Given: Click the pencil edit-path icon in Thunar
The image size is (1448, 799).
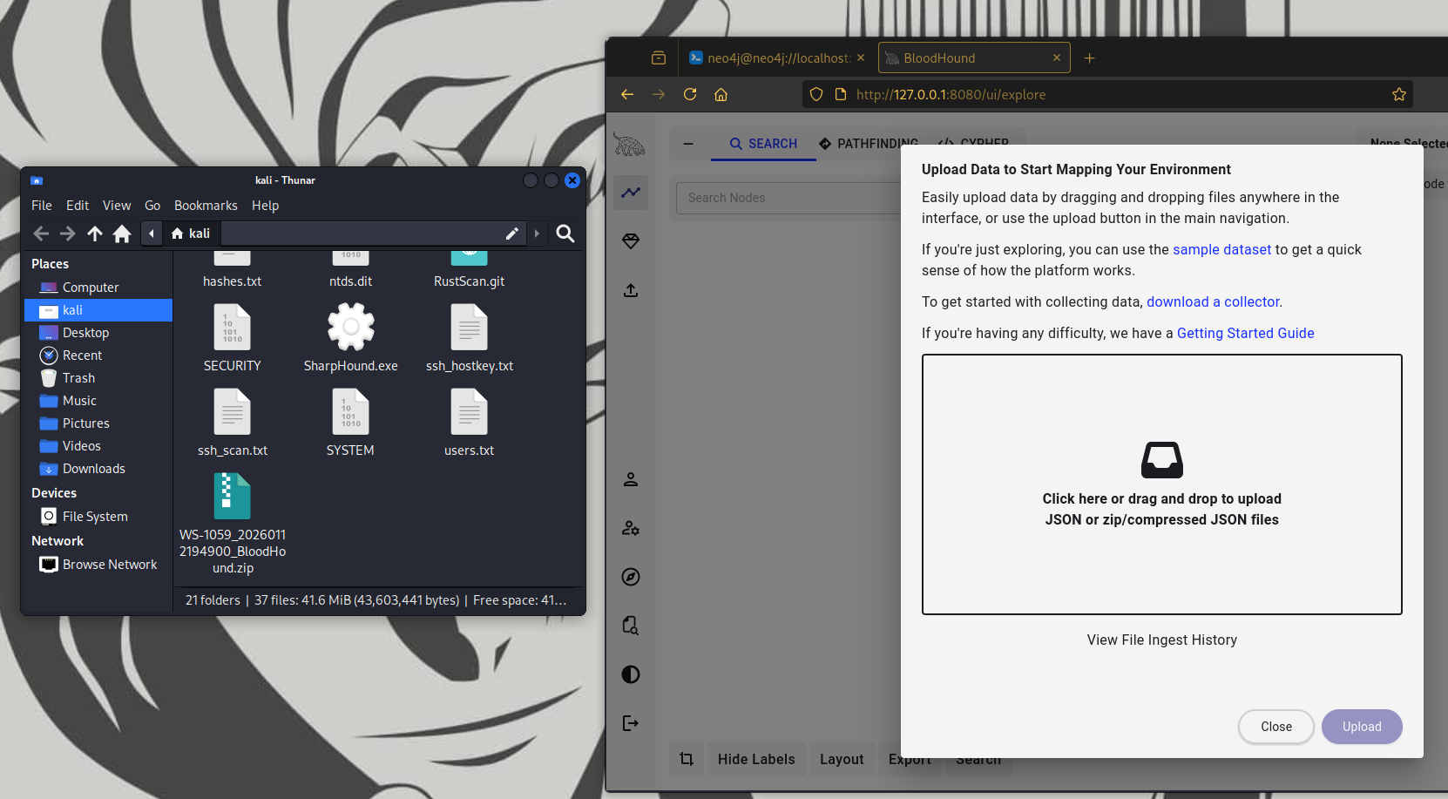Looking at the screenshot, I should click(512, 234).
